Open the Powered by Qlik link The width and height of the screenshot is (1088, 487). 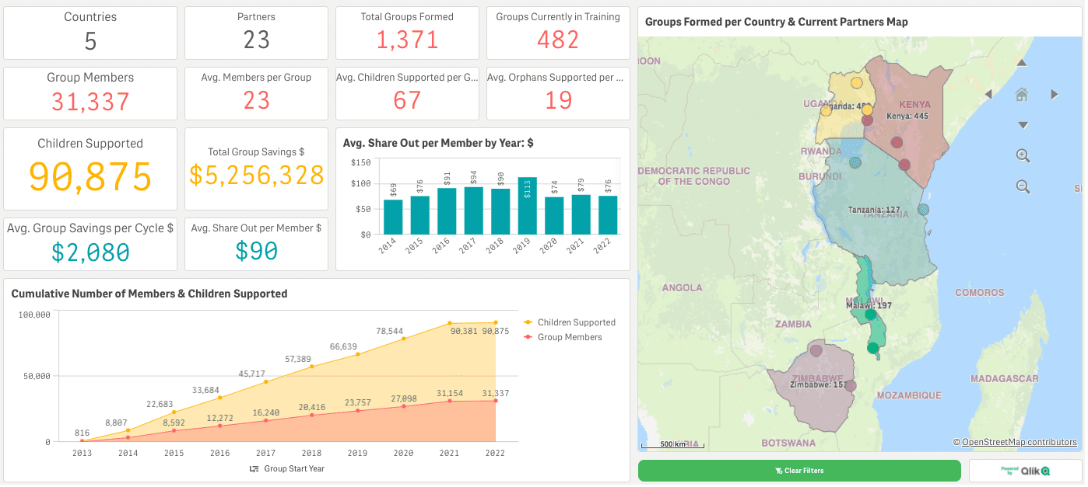click(1026, 471)
